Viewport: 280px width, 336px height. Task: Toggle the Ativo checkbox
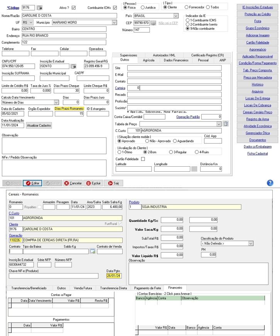tap(74, 8)
